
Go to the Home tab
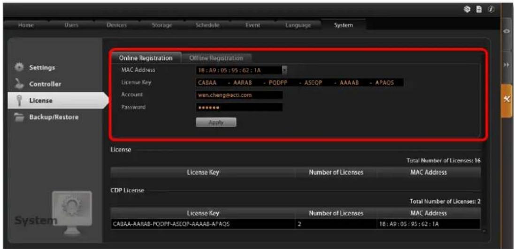tap(26, 25)
